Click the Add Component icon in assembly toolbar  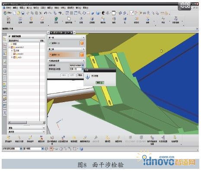[8, 139]
